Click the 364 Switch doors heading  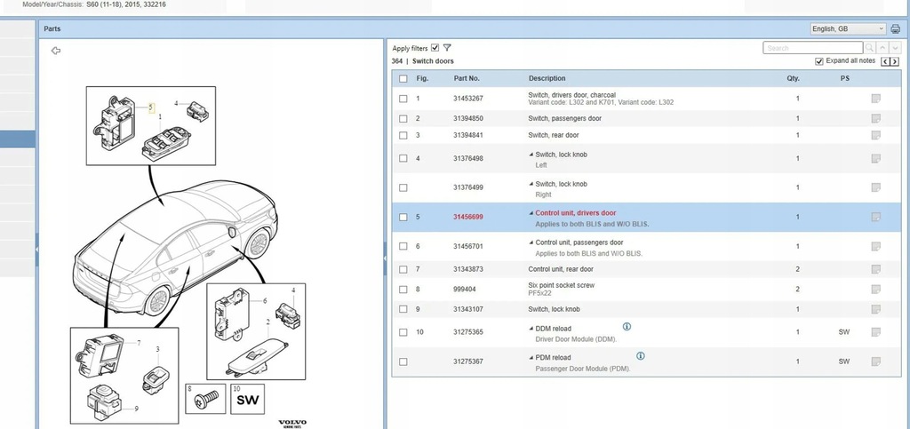(422, 61)
